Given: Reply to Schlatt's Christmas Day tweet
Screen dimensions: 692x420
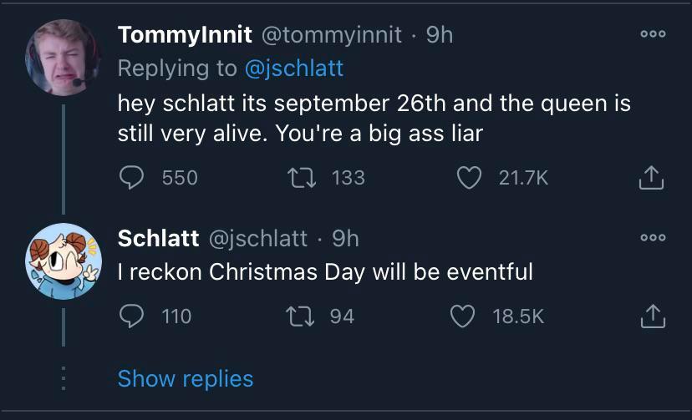Looking at the screenshot, I should tap(134, 316).
